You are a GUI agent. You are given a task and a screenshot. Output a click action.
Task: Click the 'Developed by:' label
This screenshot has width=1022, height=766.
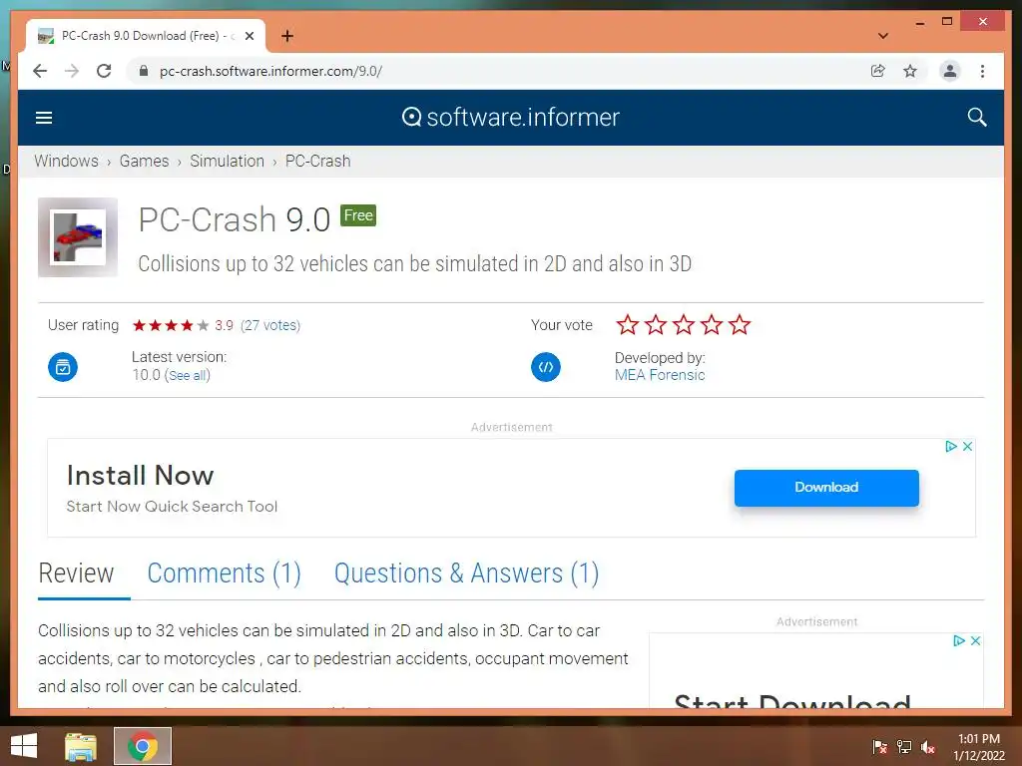[x=660, y=358]
